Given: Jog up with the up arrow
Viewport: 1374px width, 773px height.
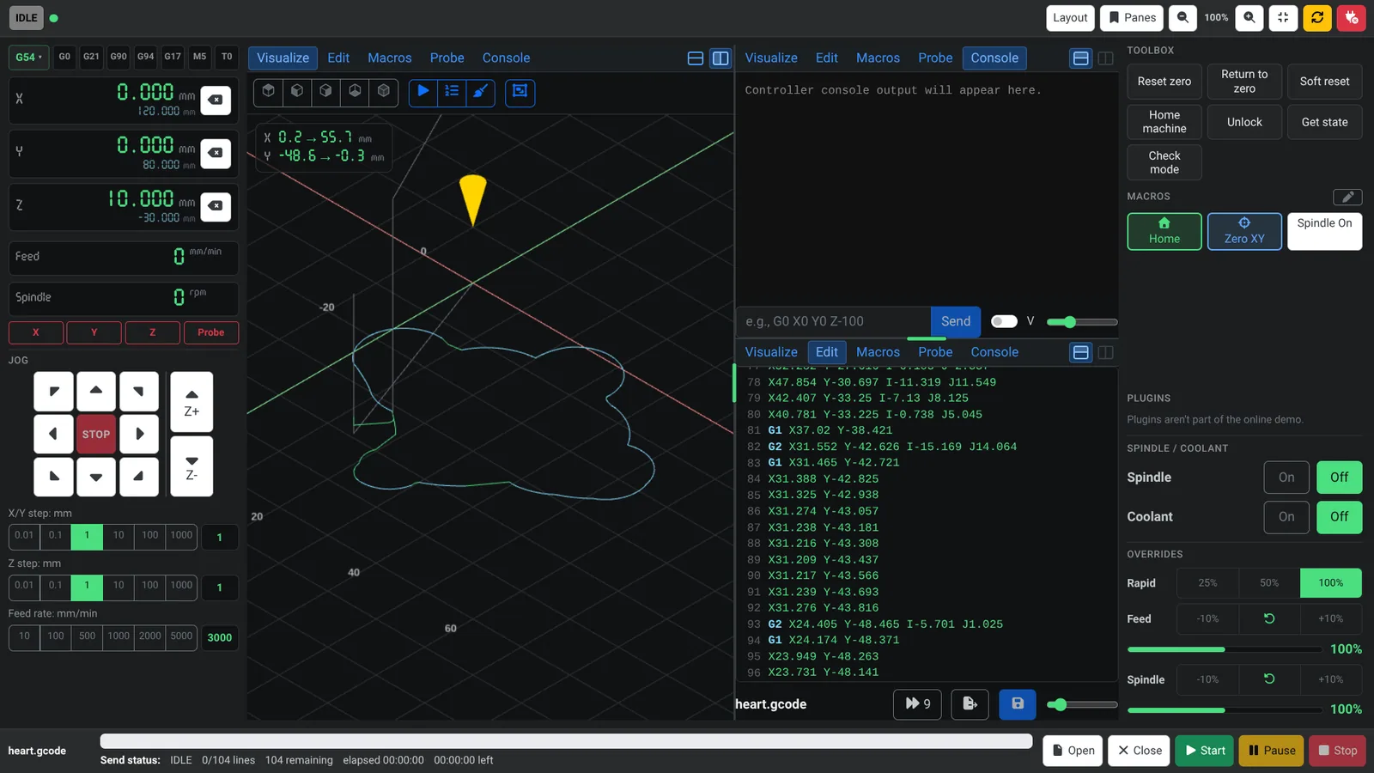Looking at the screenshot, I should (96, 392).
